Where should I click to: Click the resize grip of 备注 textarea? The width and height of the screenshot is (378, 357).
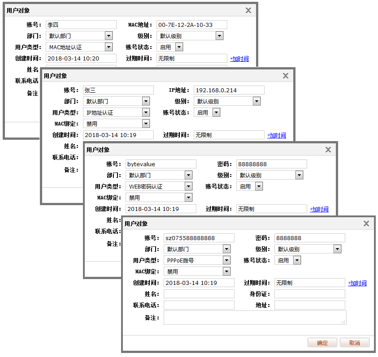point(343,321)
